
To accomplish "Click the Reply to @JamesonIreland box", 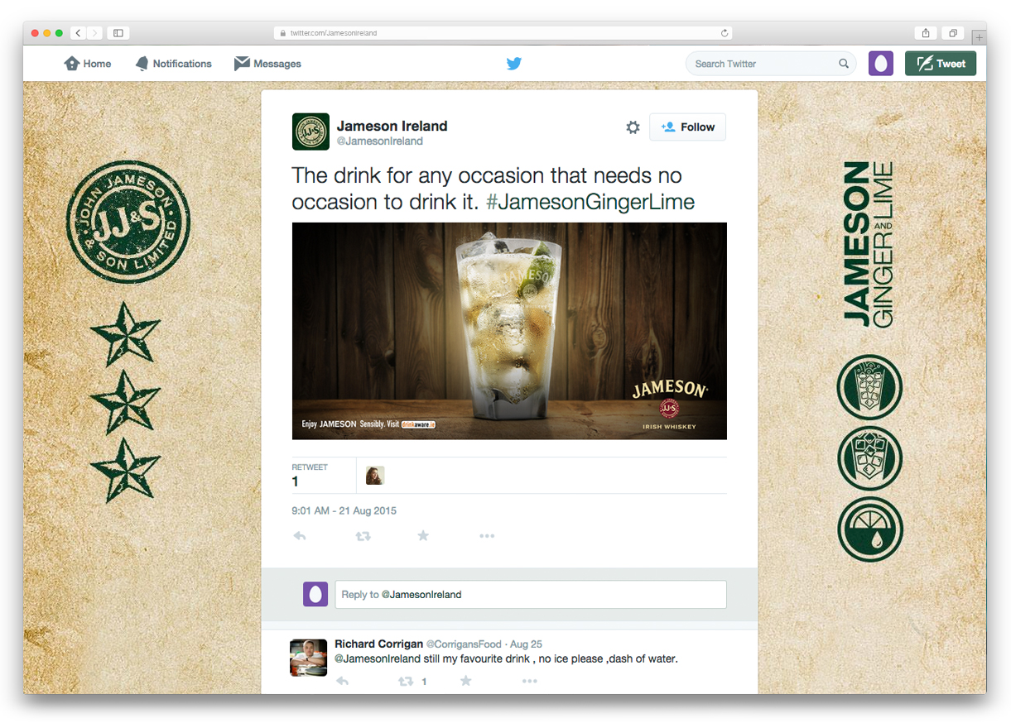I will click(x=531, y=595).
